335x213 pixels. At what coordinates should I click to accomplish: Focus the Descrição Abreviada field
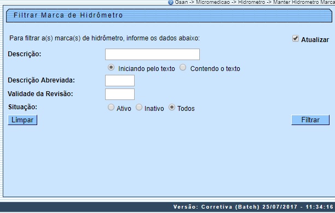(x=120, y=80)
